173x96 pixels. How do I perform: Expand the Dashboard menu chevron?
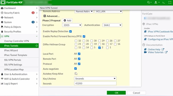pos(37,8)
